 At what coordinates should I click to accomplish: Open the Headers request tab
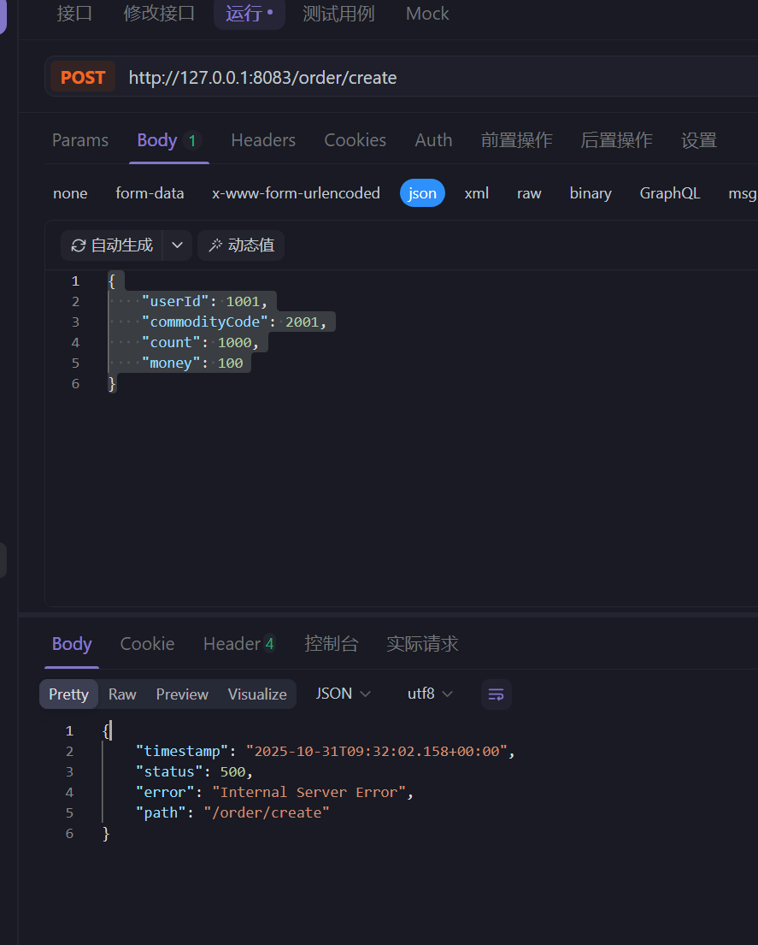pyautogui.click(x=263, y=139)
